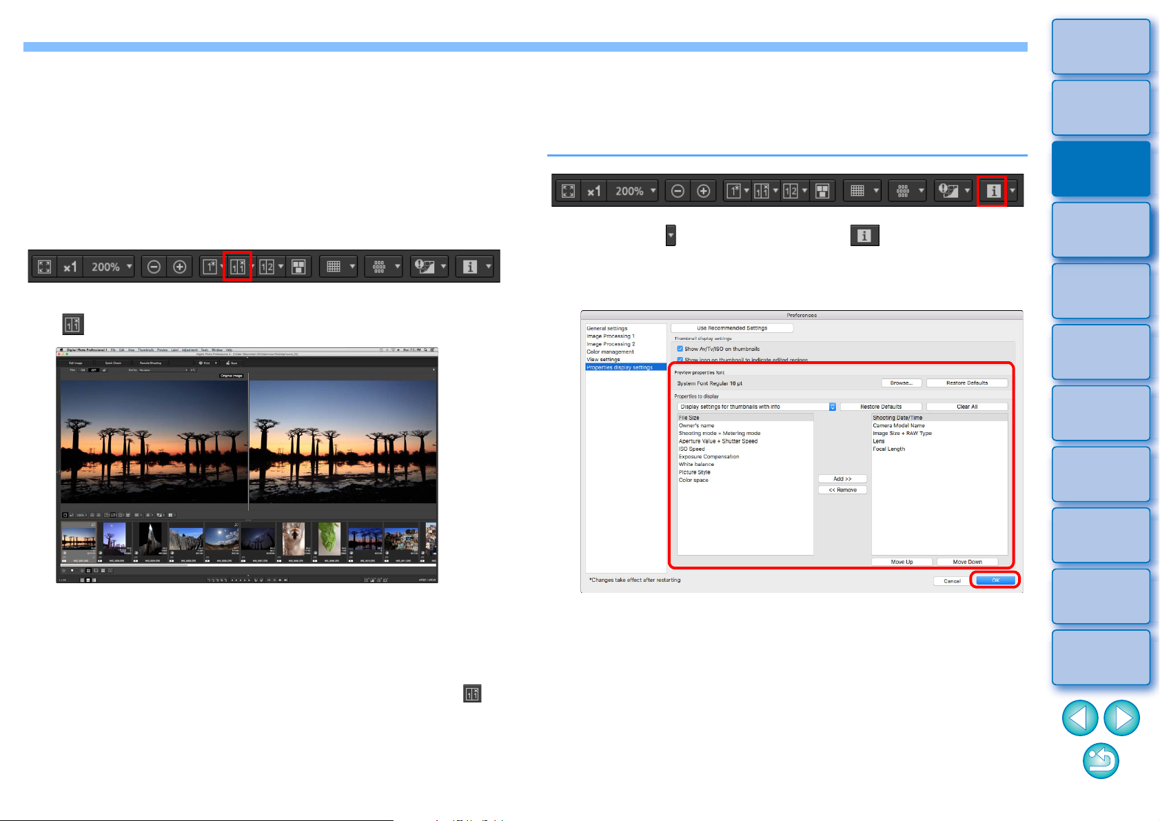This screenshot has width=1160, height=821.
Task: Click fit-to-window icon in the lower-left toolbar
Action: pyautogui.click(x=44, y=267)
